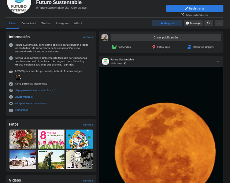Click the email envelope icon
The width and height of the screenshot is (230, 183).
point(11,104)
